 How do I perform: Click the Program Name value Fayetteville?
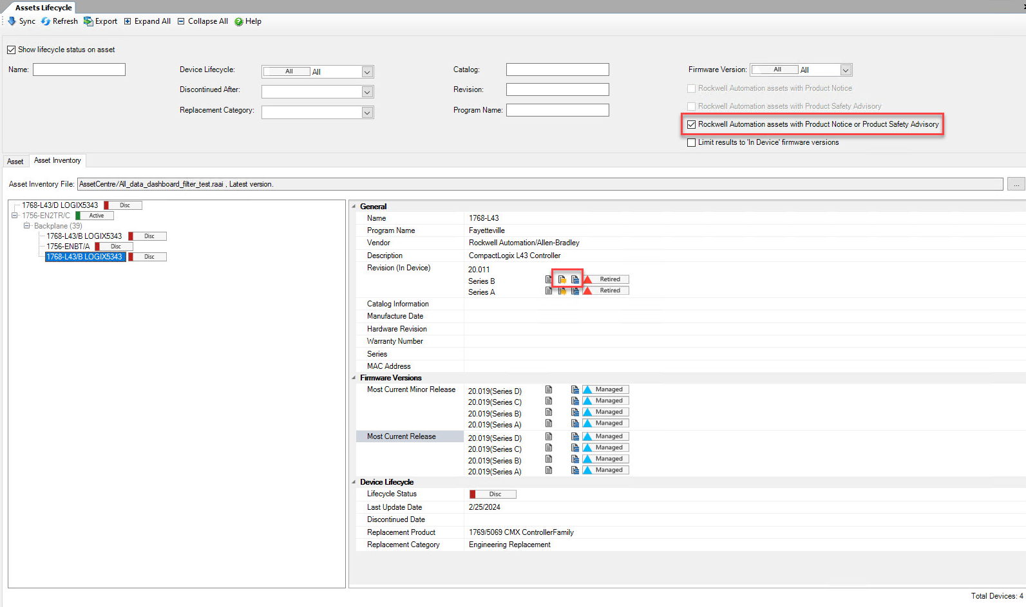point(487,230)
